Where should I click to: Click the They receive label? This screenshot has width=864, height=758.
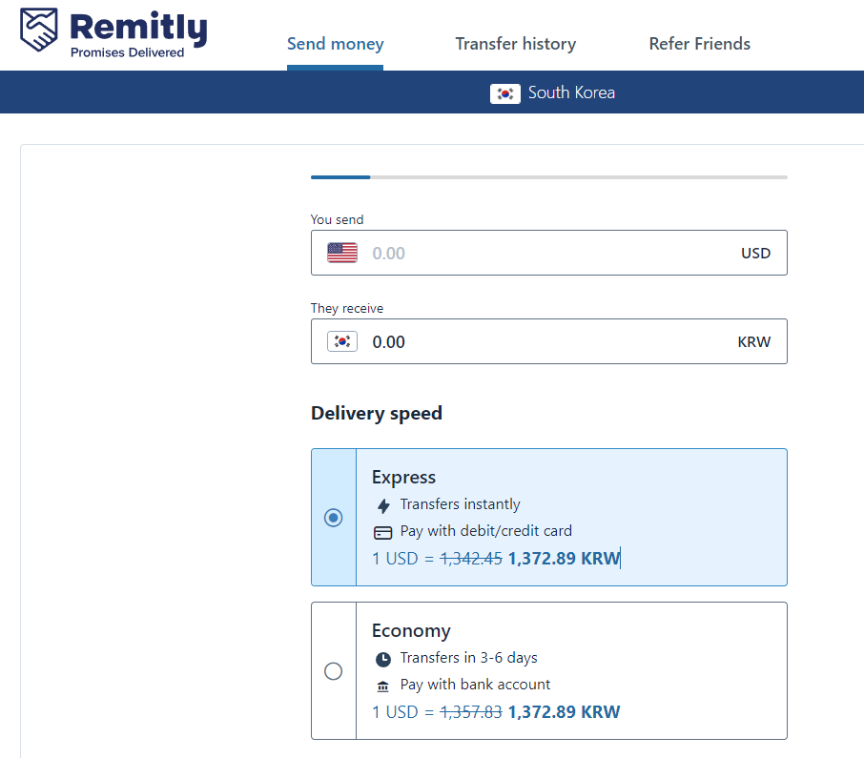click(347, 308)
